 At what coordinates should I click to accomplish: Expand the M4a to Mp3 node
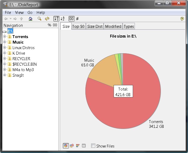click(x=4, y=70)
